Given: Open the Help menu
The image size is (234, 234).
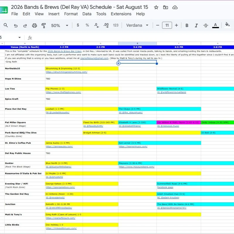Looking at the screenshot, I should (140, 14).
